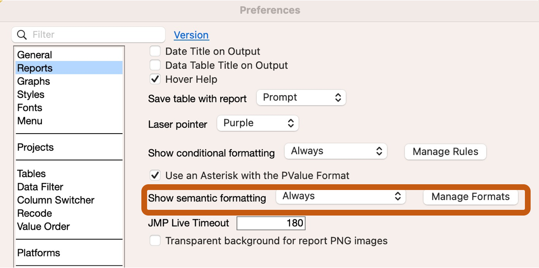
Task: Switch to the Graphs preferences section
Action: [33, 81]
